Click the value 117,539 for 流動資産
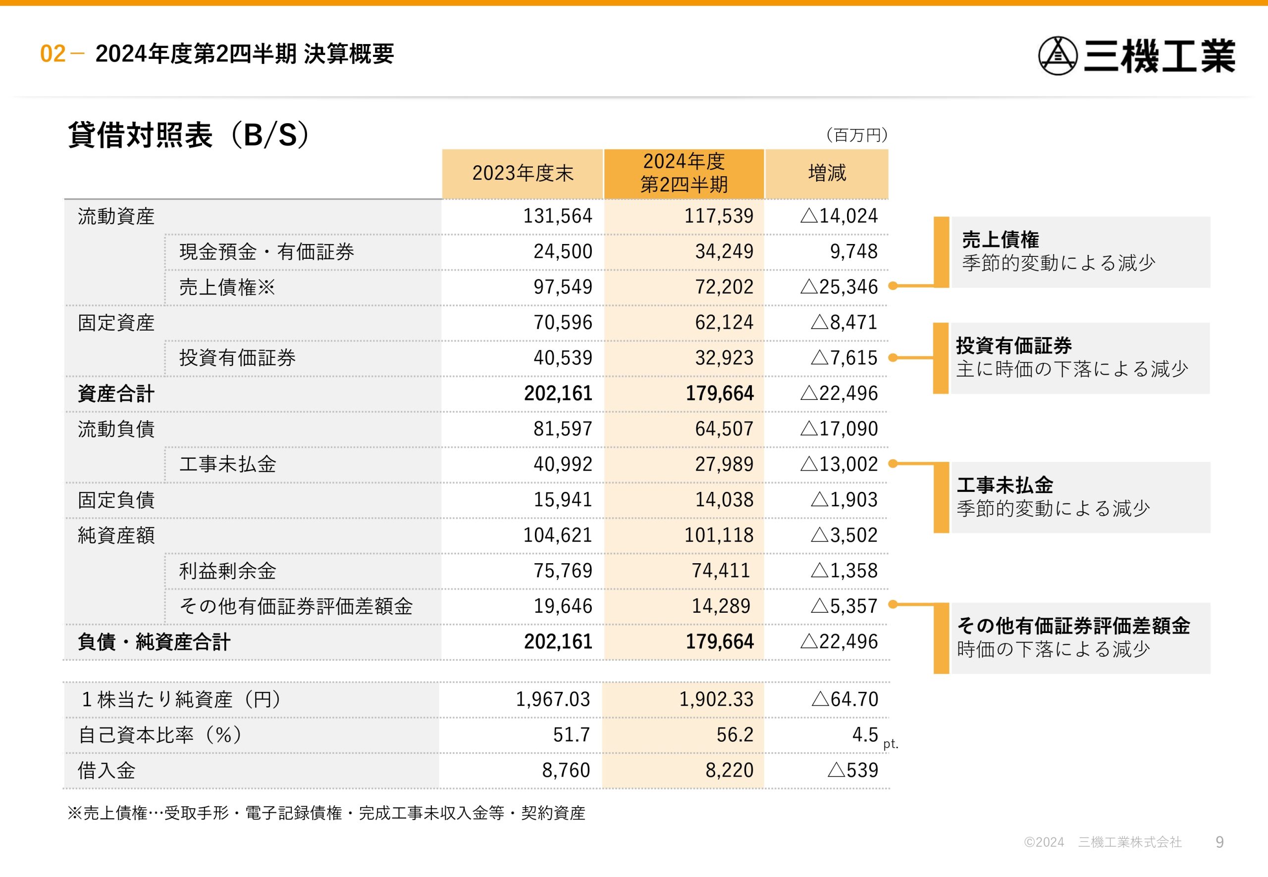 (719, 216)
